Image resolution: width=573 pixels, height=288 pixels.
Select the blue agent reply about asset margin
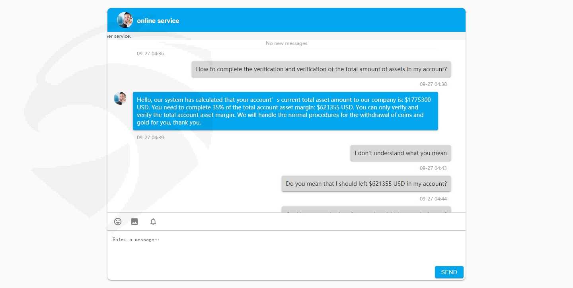[x=285, y=111]
